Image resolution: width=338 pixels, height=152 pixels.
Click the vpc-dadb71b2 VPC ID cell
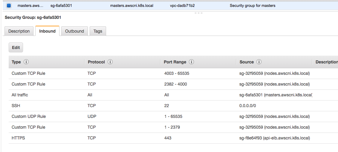coord(182,6)
